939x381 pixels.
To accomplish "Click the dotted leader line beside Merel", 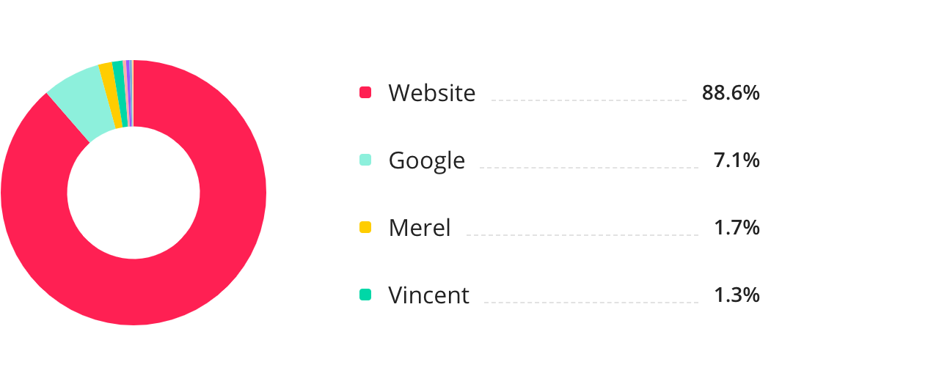I will (x=581, y=234).
